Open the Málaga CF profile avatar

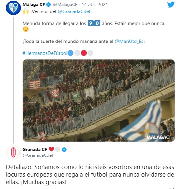coord(13,8)
